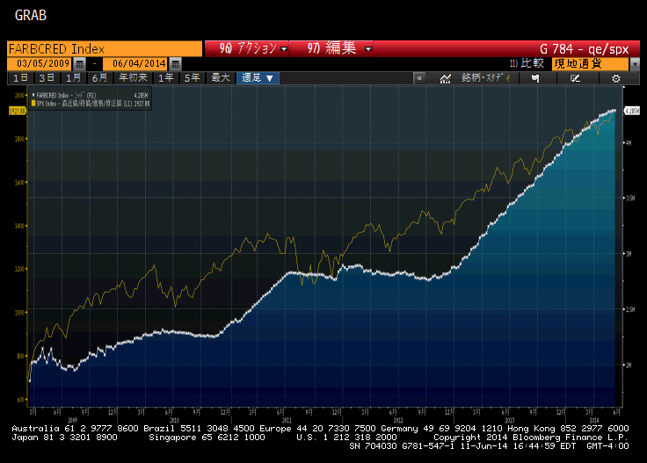Select the 6月 time range

pyautogui.click(x=99, y=78)
